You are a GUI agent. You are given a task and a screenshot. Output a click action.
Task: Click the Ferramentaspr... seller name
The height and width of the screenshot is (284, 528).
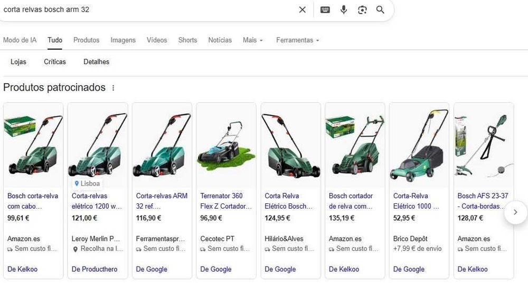[161, 239]
